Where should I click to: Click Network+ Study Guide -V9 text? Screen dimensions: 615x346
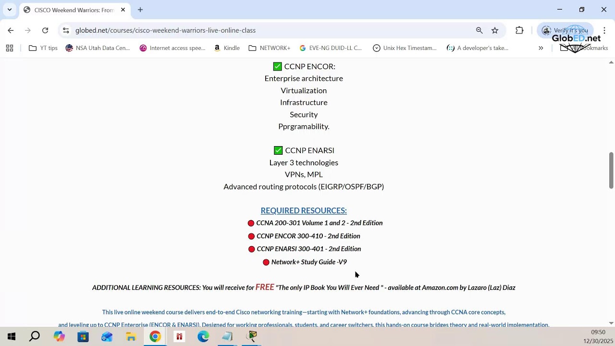(309, 262)
